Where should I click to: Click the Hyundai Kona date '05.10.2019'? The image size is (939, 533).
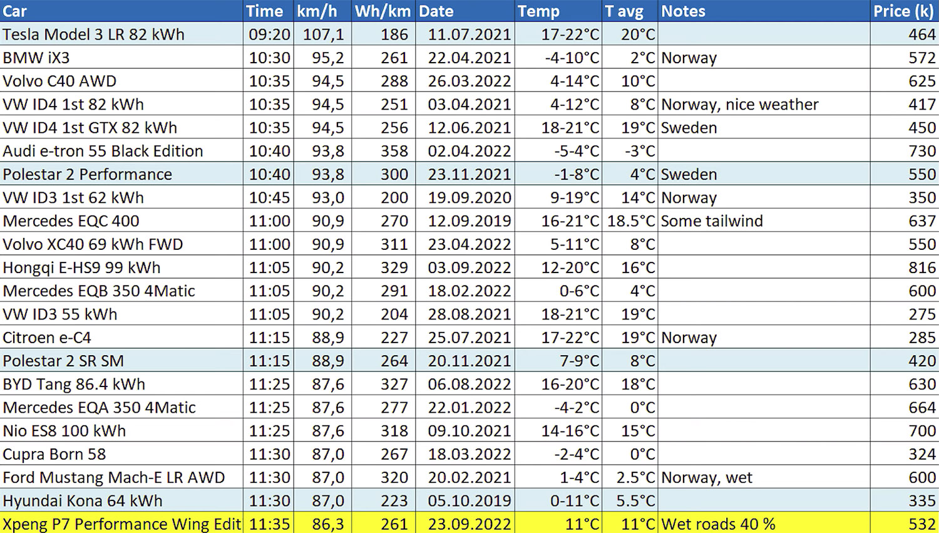point(465,500)
